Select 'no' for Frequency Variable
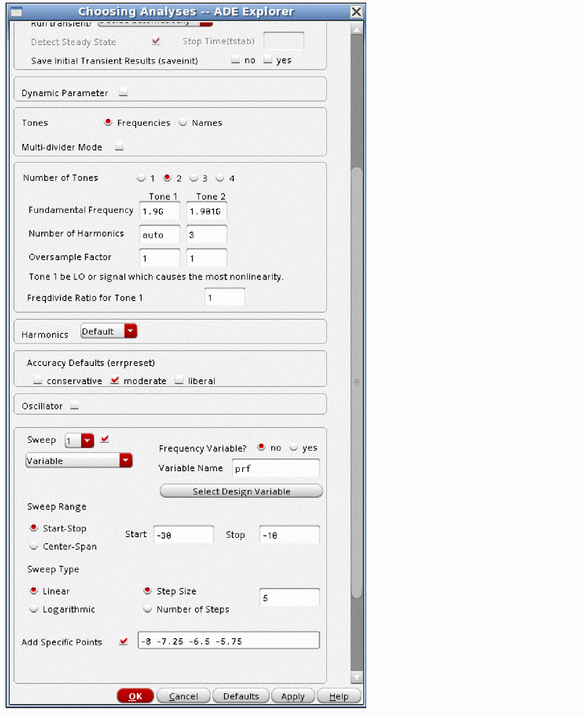 (x=261, y=447)
